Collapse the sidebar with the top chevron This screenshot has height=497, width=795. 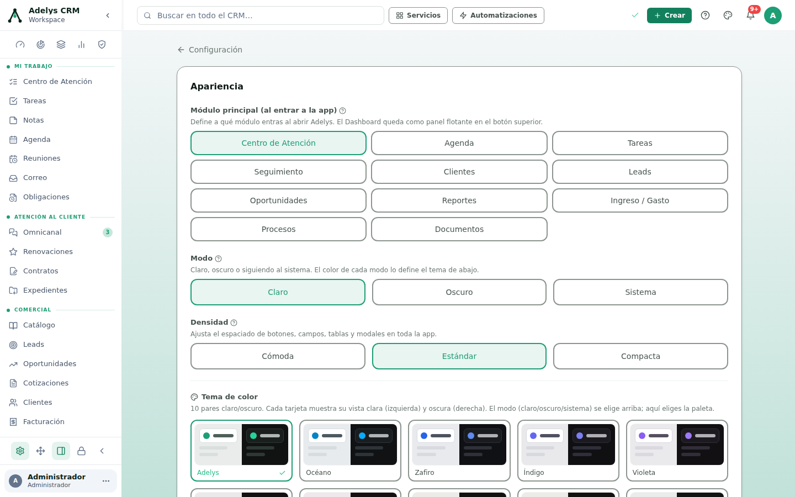[108, 15]
